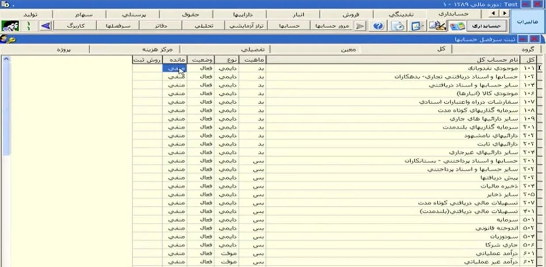Click the سرفصلها button
546x267 pixels.
[x=118, y=26]
